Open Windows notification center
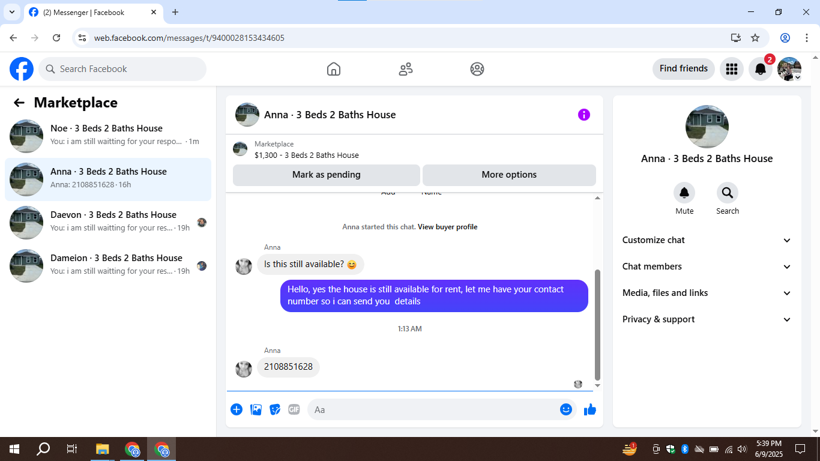 click(x=800, y=449)
